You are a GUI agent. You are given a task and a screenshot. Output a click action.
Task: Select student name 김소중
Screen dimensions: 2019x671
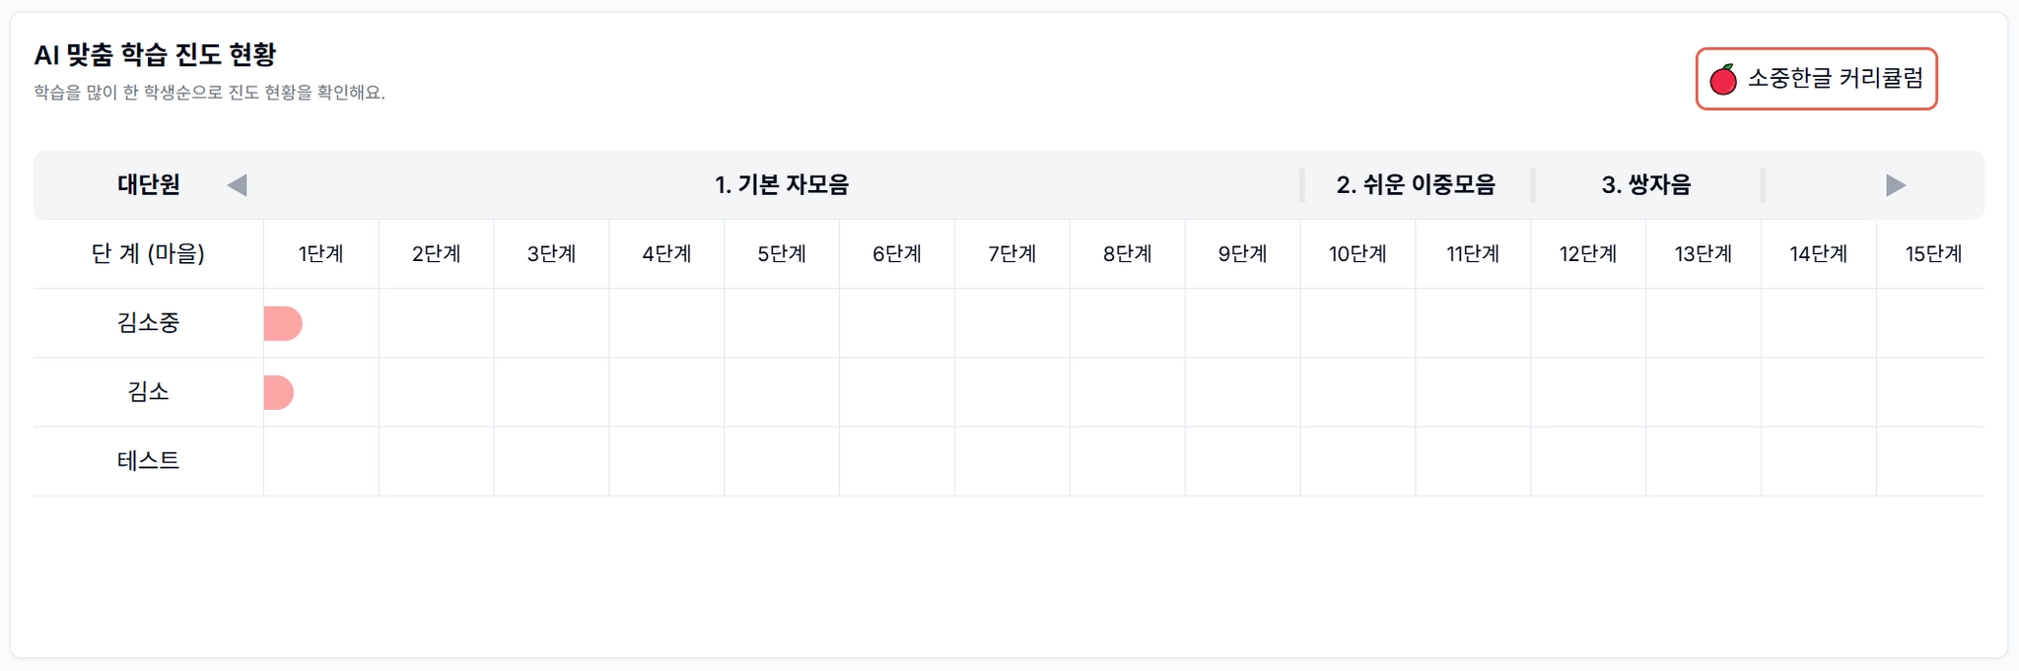click(148, 323)
